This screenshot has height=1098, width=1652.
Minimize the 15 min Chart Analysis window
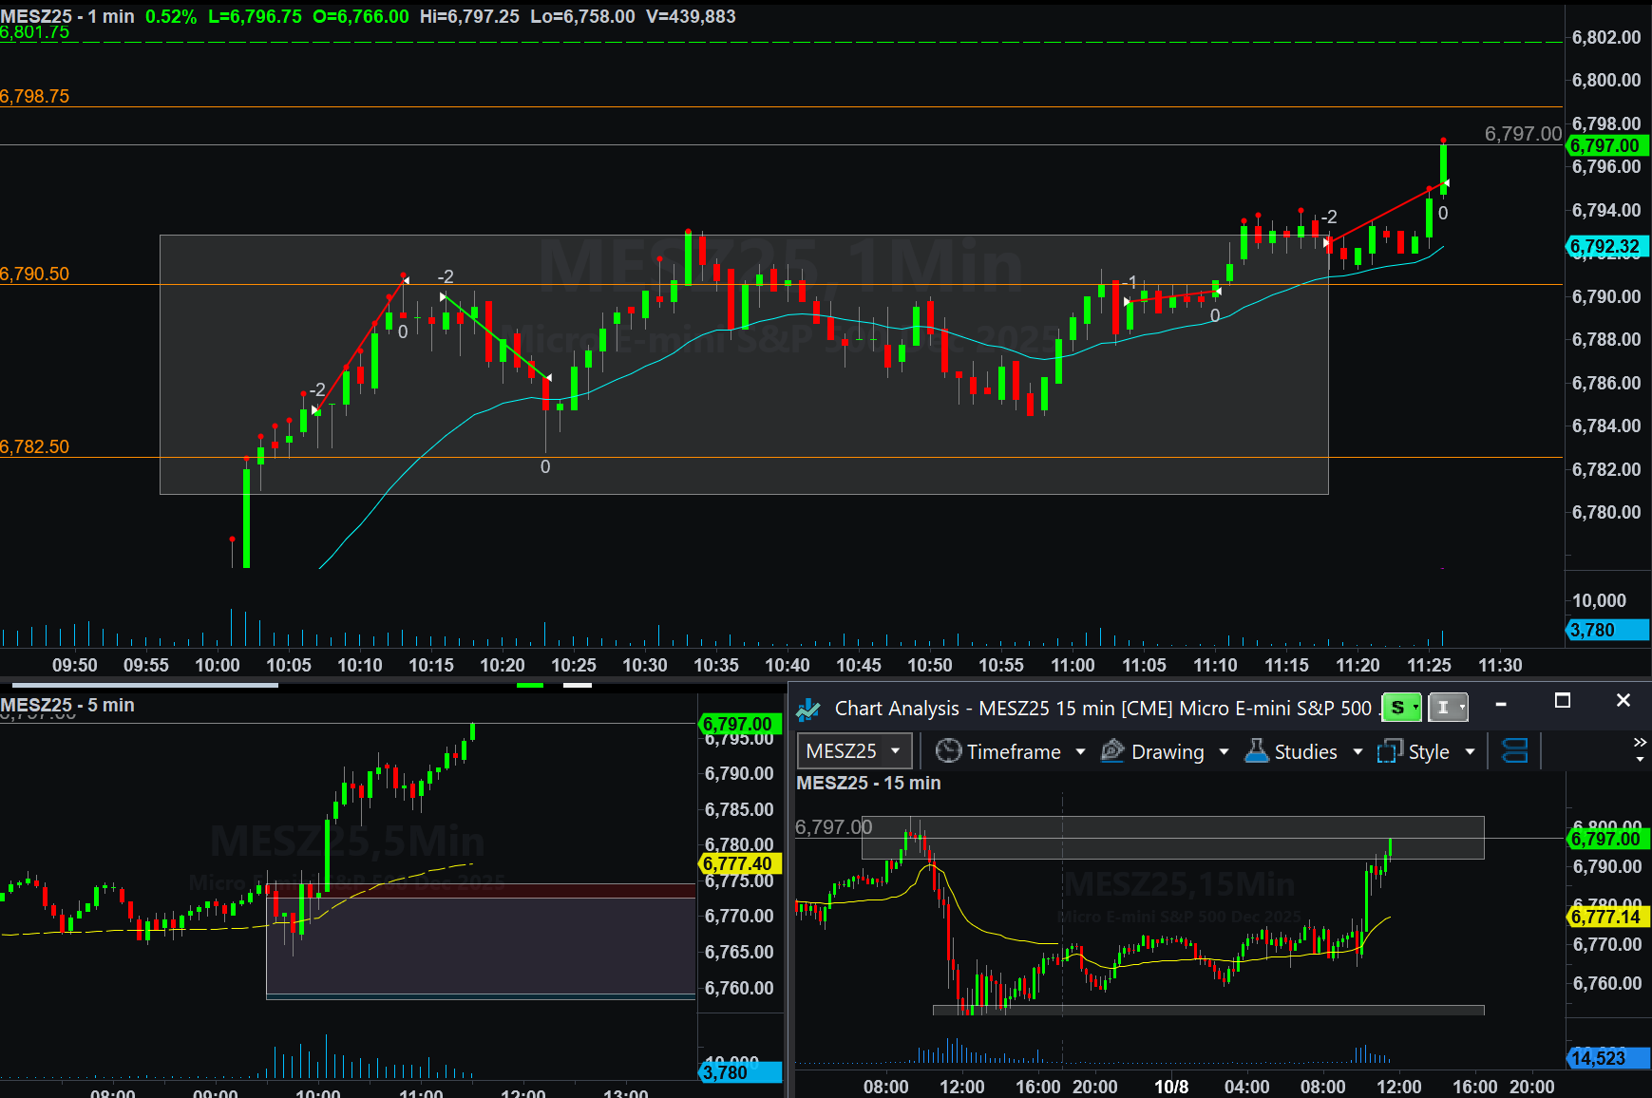tap(1501, 703)
